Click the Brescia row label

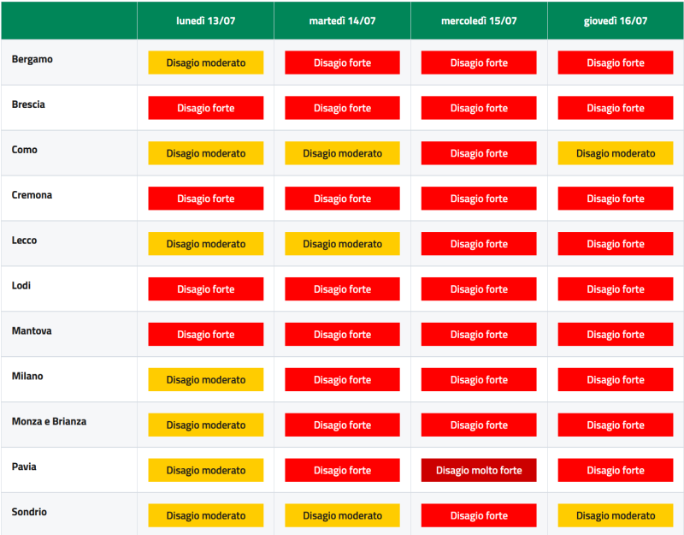click(x=28, y=104)
